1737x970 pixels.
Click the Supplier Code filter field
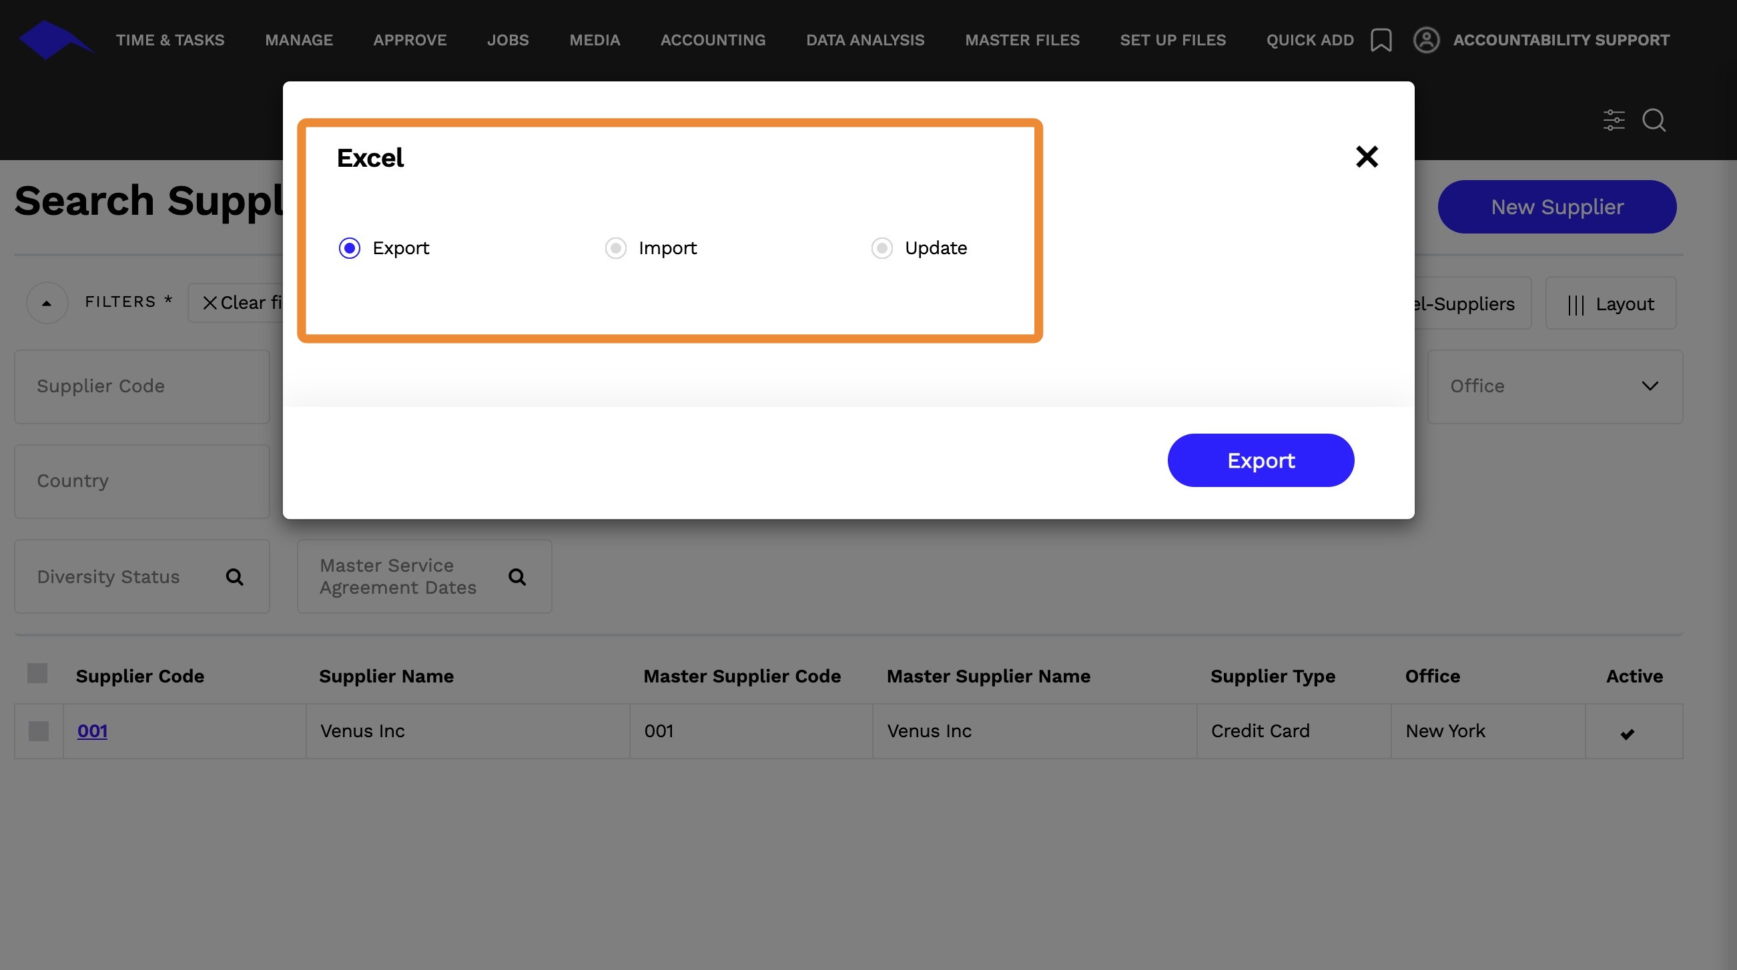pos(141,386)
